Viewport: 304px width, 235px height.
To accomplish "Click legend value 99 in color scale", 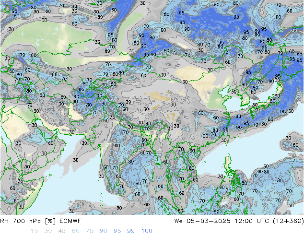I will pyautogui.click(x=131, y=231).
